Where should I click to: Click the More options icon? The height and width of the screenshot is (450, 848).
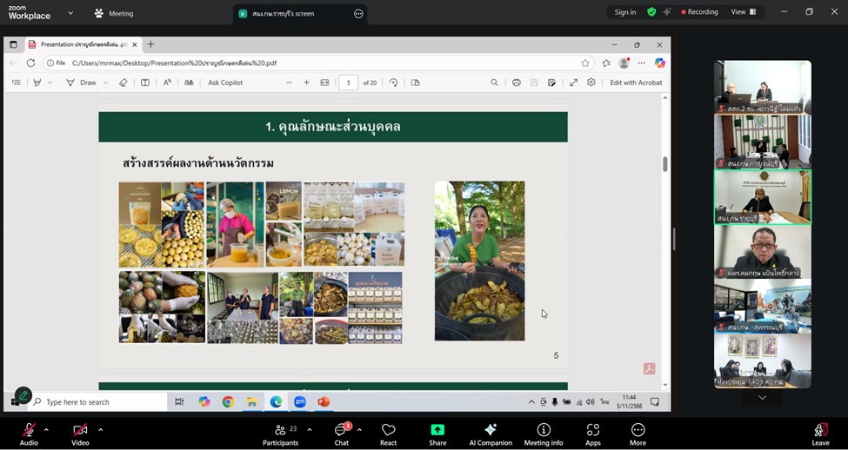638,433
